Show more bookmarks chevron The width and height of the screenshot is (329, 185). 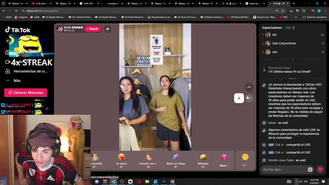(296, 17)
